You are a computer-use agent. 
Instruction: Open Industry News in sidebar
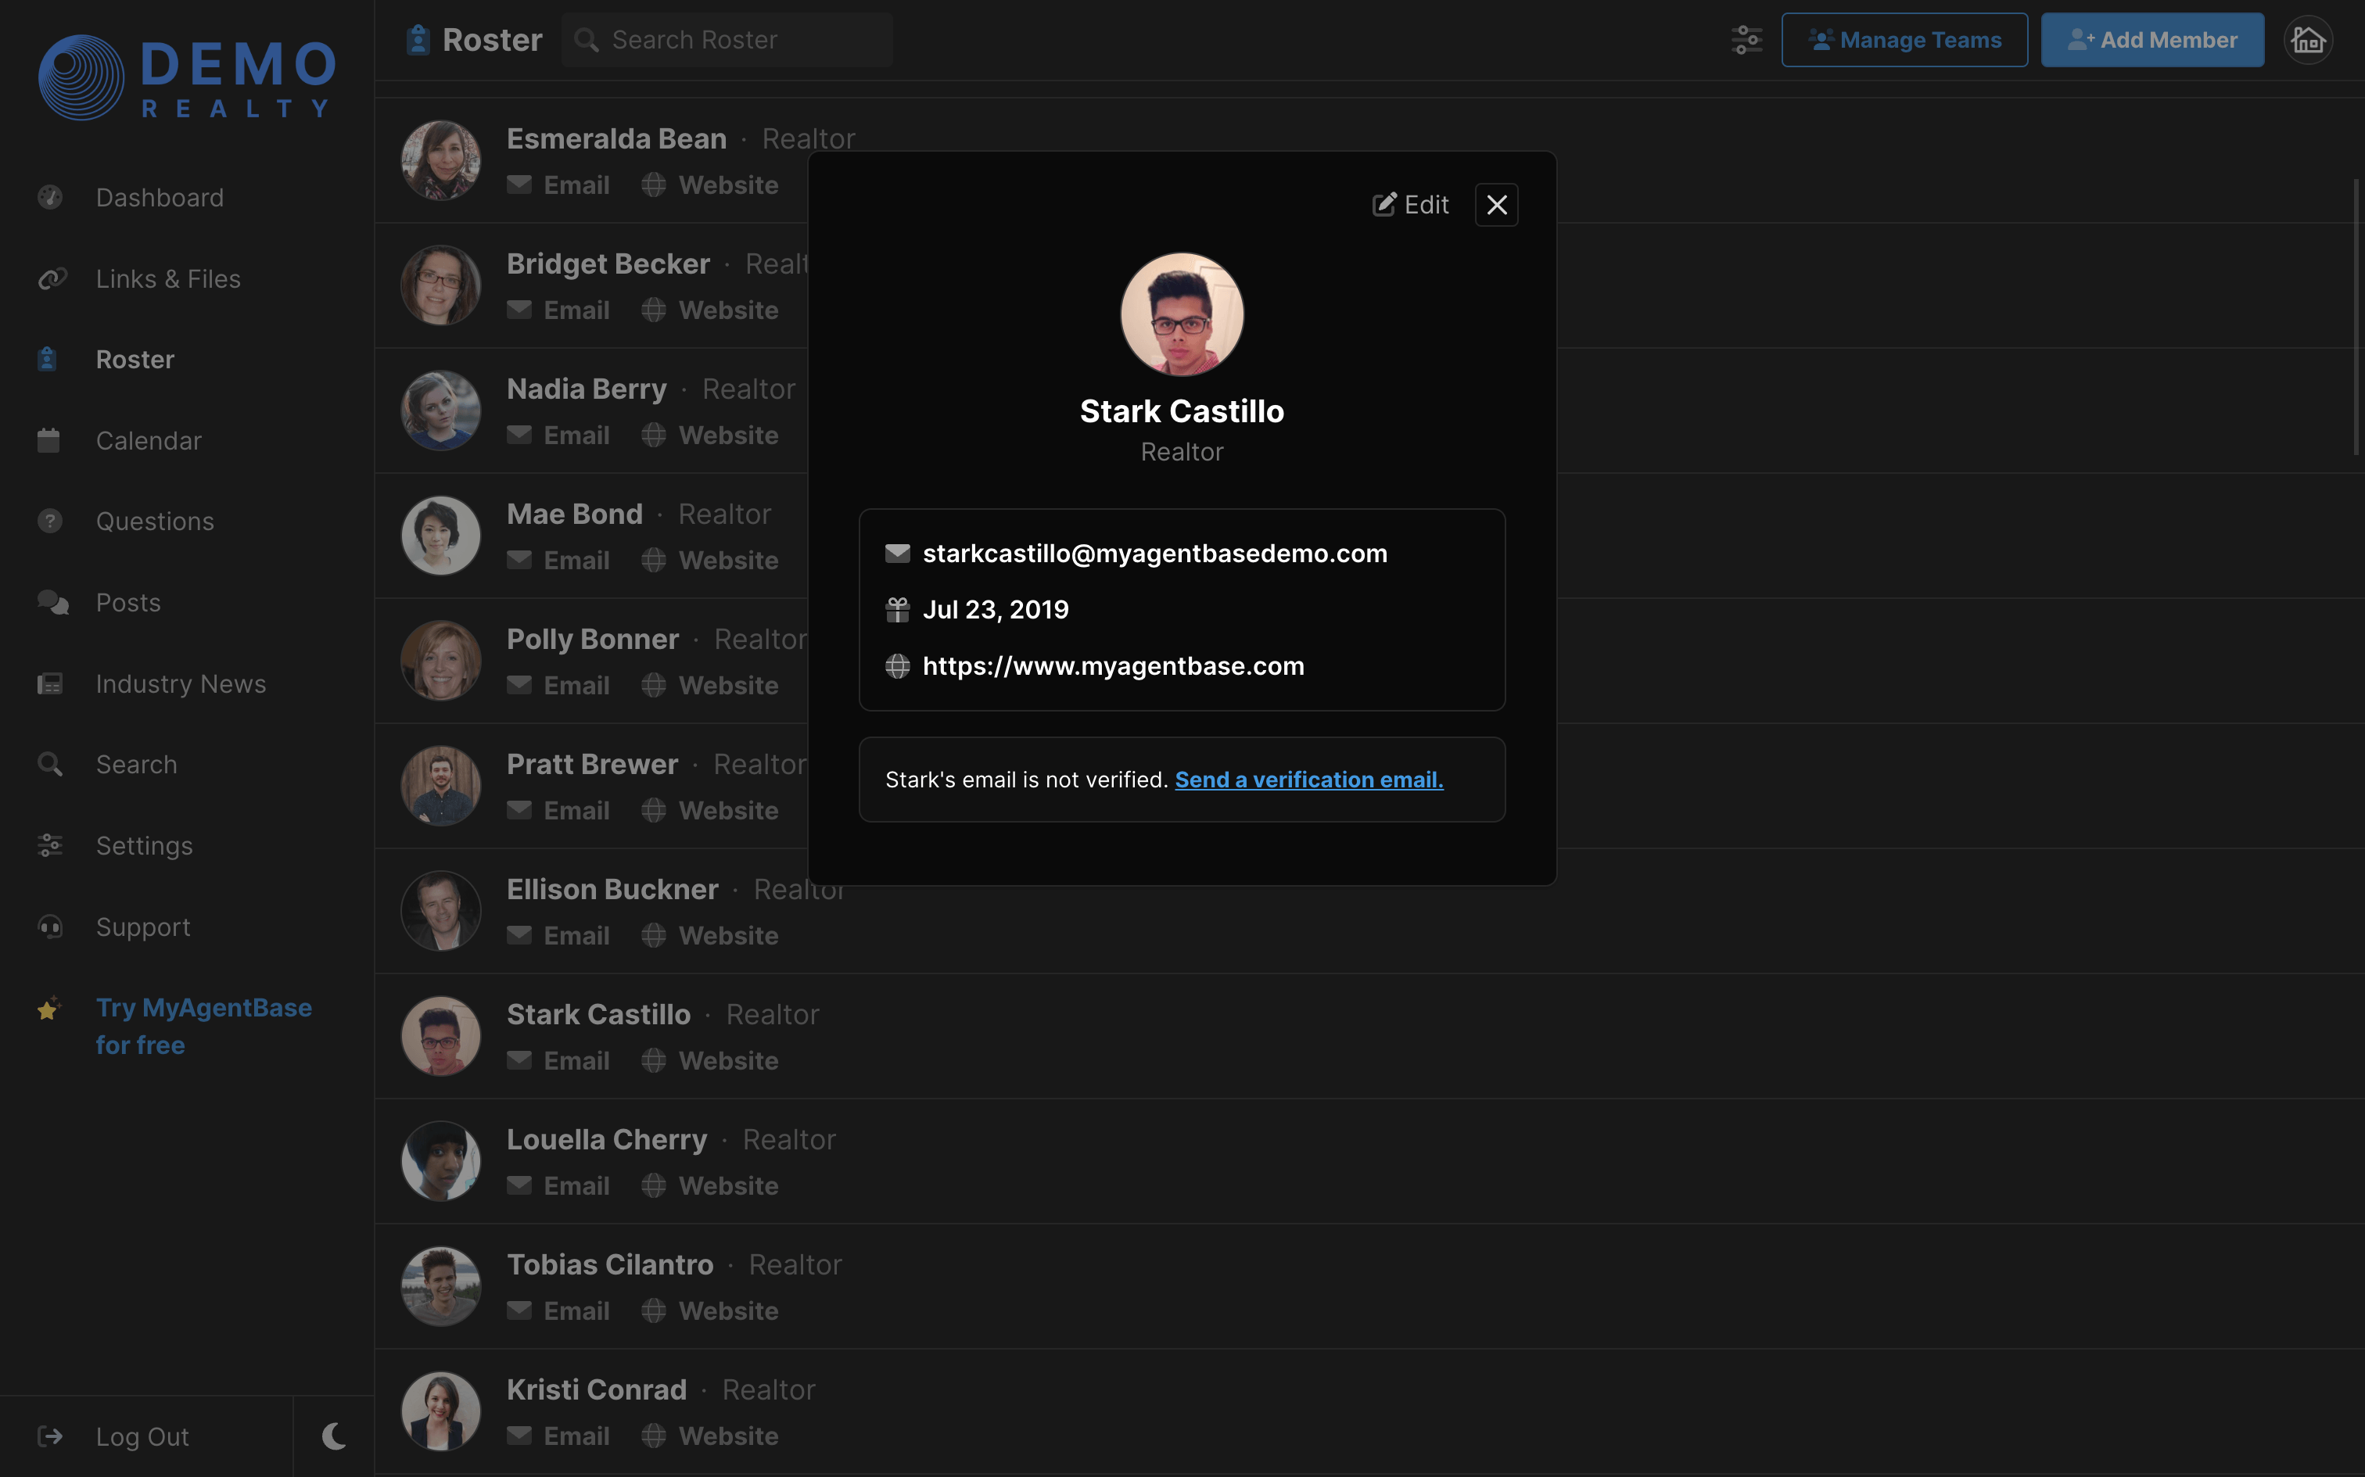[181, 684]
